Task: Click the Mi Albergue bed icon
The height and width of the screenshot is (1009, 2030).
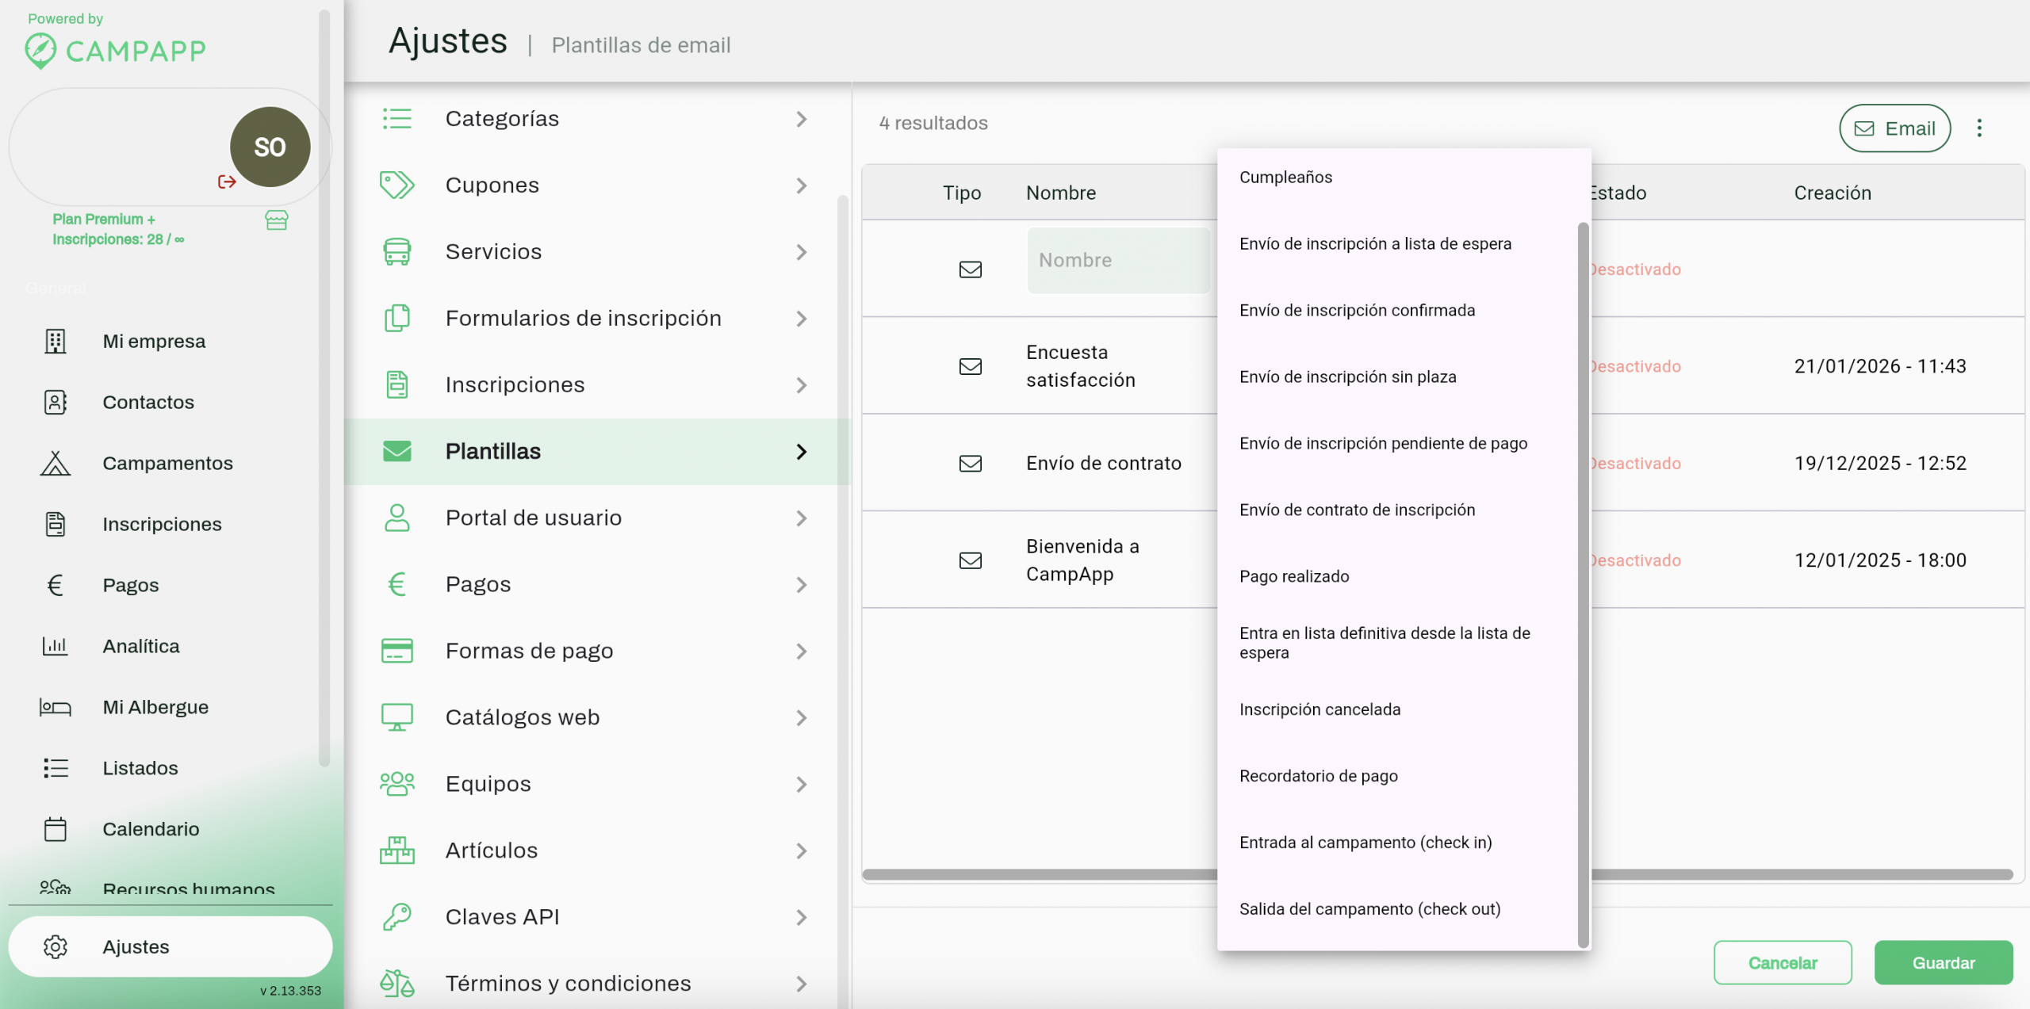Action: tap(55, 707)
